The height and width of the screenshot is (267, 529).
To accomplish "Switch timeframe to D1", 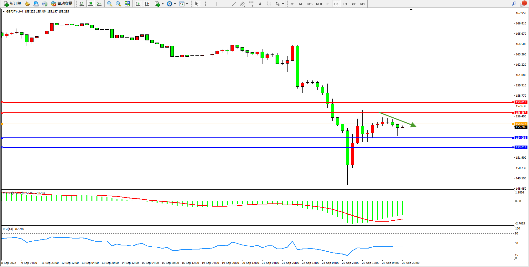I will (345, 4).
